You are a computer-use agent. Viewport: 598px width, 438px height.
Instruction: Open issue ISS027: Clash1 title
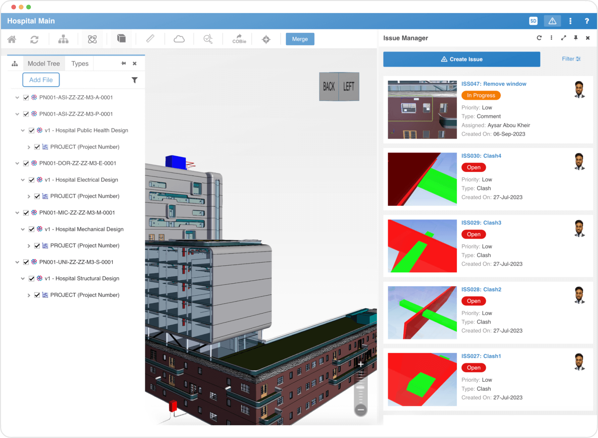coord(481,356)
